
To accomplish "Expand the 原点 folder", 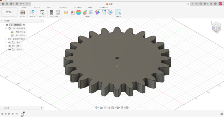I will click(x=6, y=42).
